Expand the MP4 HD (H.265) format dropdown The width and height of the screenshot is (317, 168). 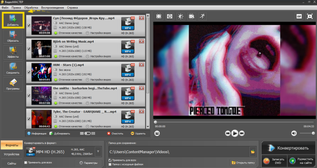[x=98, y=152]
